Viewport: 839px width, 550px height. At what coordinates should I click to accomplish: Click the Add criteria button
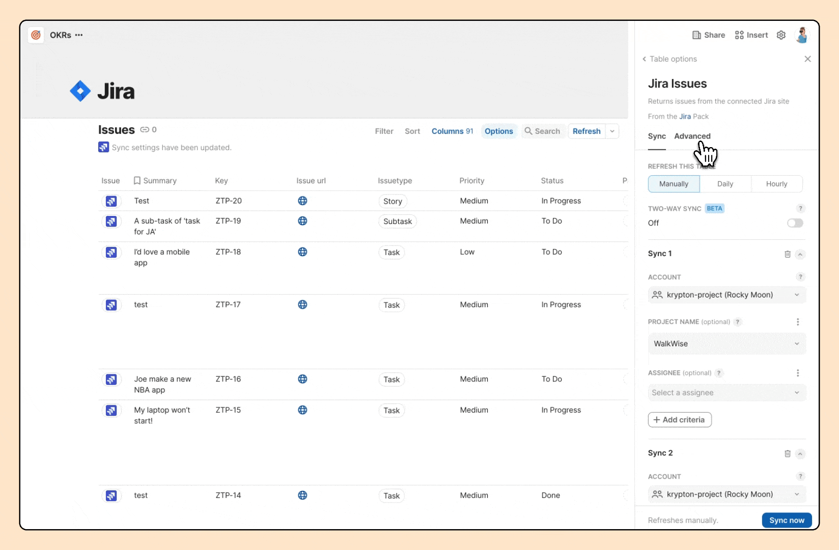tap(680, 420)
